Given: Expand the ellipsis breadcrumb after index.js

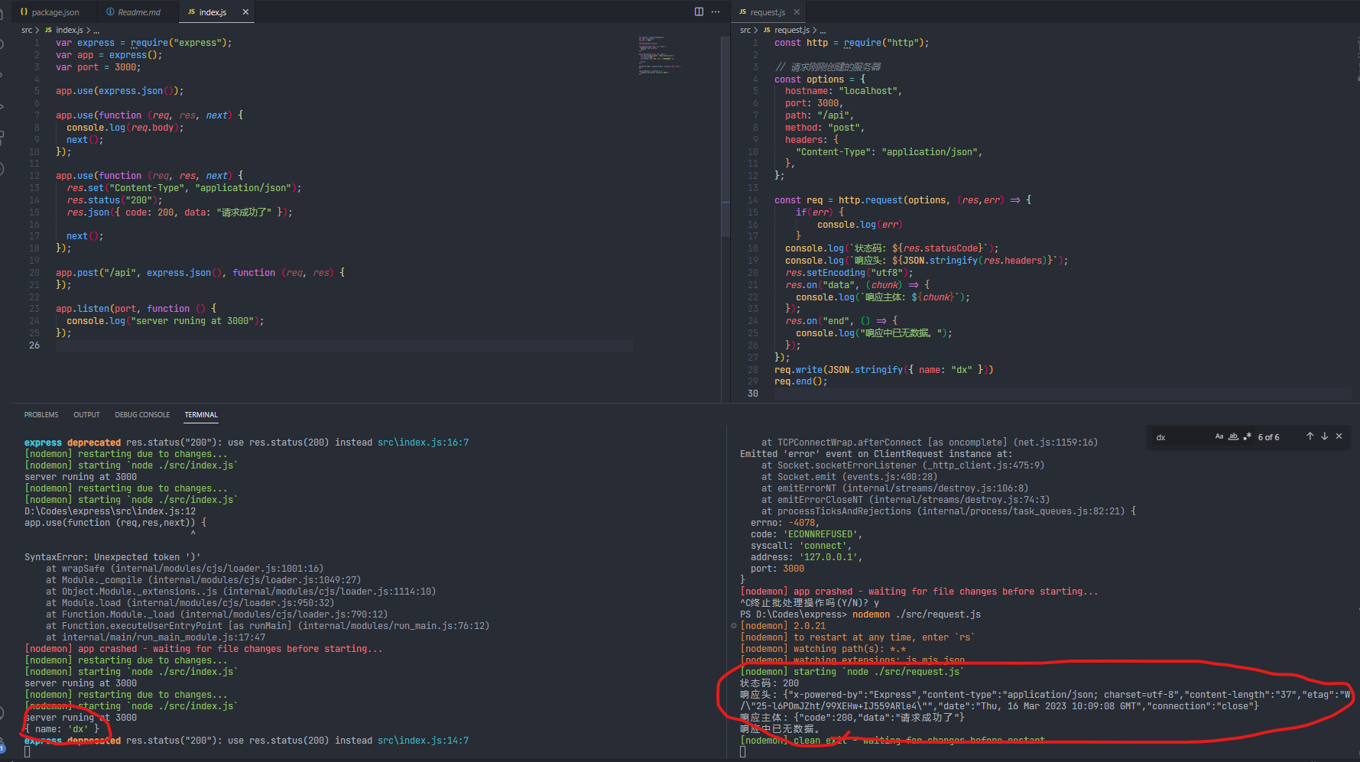Looking at the screenshot, I should pos(96,31).
